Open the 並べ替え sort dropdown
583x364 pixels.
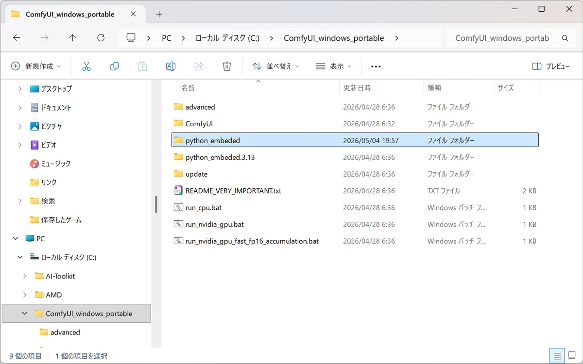coord(276,66)
